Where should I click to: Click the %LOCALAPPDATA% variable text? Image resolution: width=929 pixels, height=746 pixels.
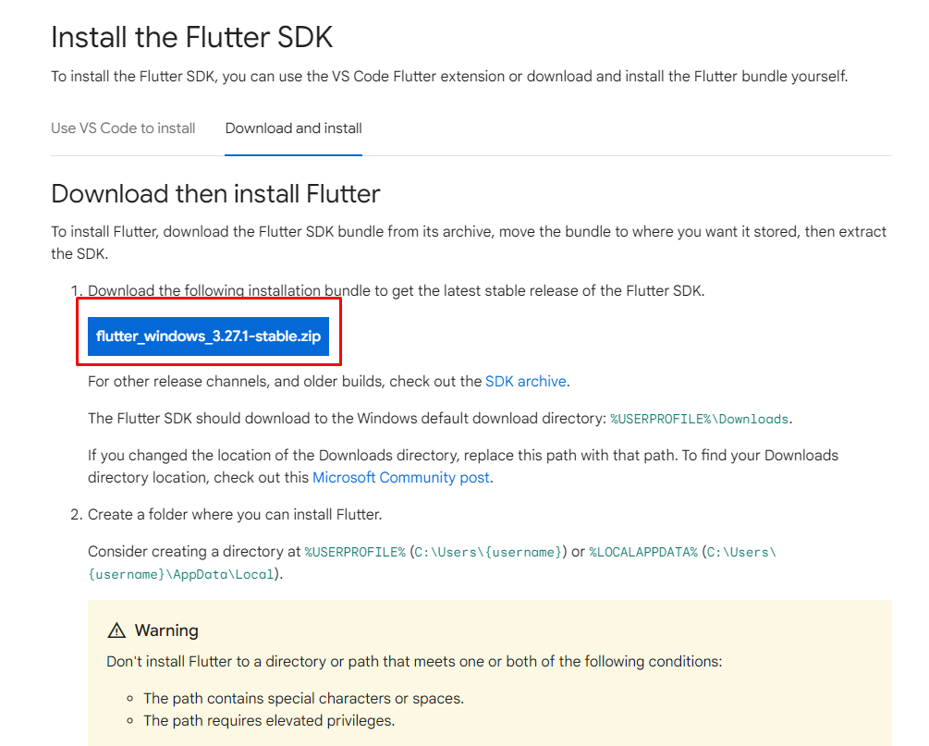pos(642,552)
